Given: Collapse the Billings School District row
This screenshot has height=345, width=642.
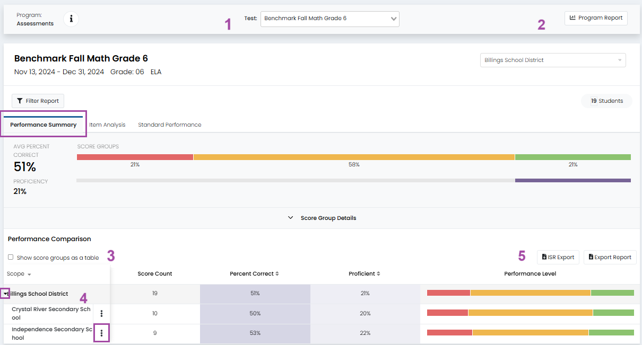Looking at the screenshot, I should point(5,294).
